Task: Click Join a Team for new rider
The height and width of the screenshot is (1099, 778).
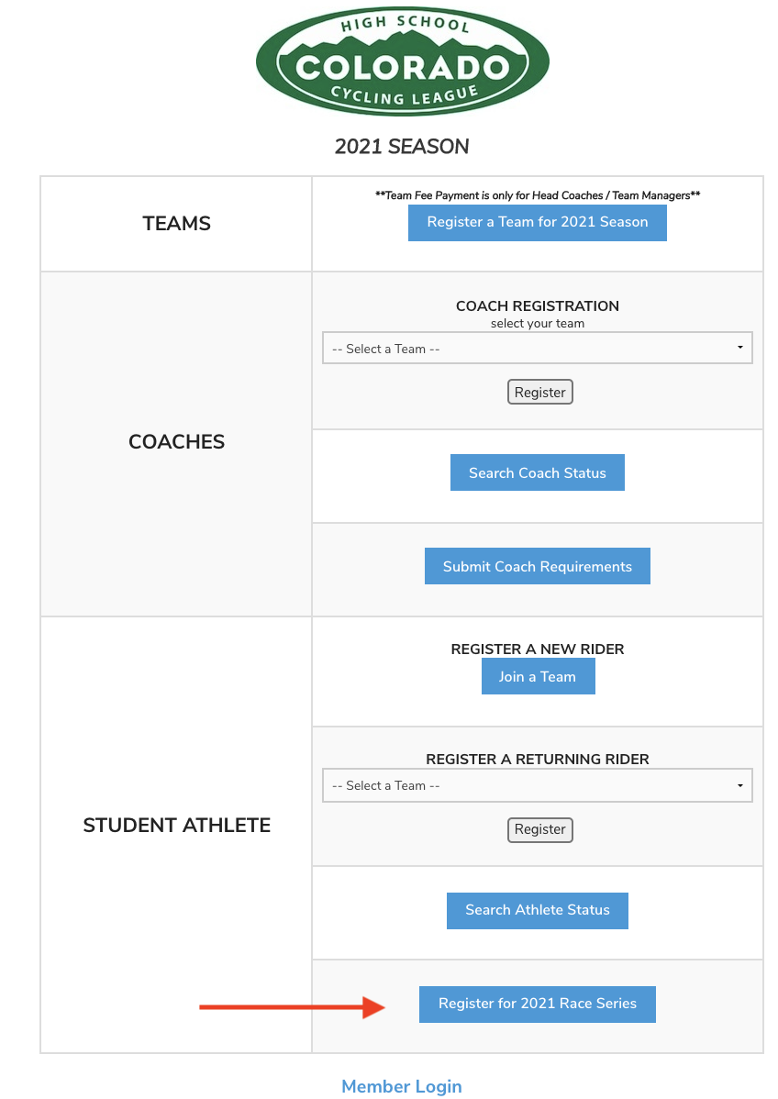Action: pos(539,677)
